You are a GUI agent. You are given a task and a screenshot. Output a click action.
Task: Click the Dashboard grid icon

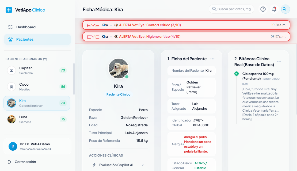[10, 27]
